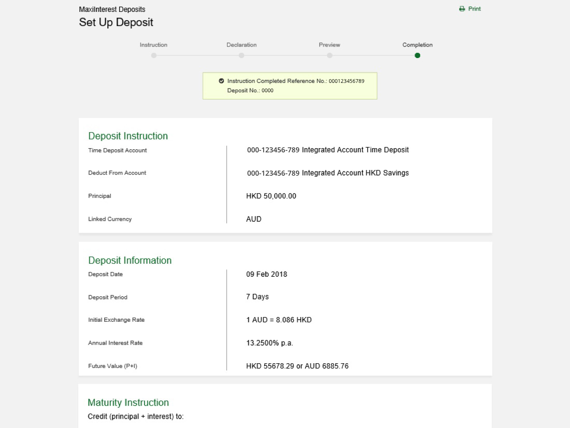Go to the Declaration step label
The image size is (570, 428).
[241, 45]
